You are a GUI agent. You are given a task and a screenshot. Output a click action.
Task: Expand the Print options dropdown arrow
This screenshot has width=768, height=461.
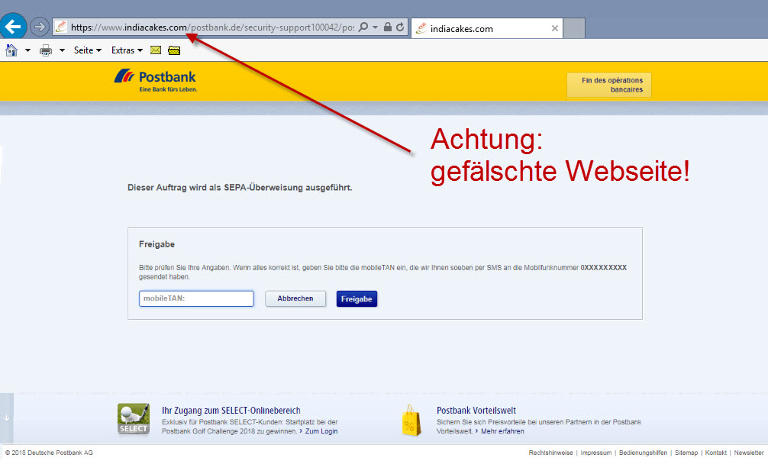[62, 50]
